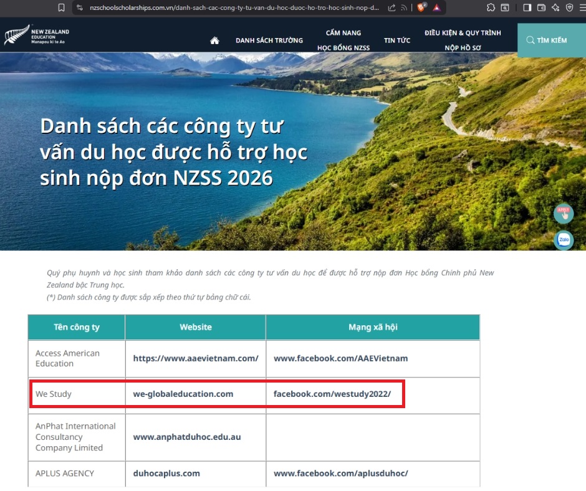Open the extensions puzzle icon
Screen dimensions: 586x491
pyautogui.click(x=491, y=7)
